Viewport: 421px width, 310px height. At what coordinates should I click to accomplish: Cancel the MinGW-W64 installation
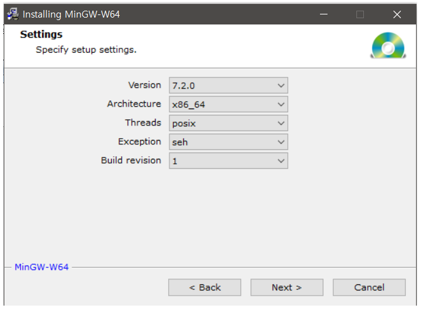(369, 287)
